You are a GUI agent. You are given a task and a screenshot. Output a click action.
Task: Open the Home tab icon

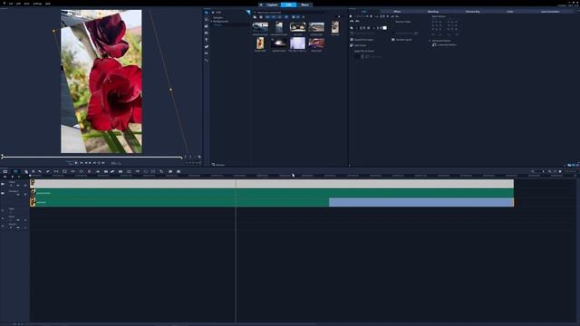261,5
